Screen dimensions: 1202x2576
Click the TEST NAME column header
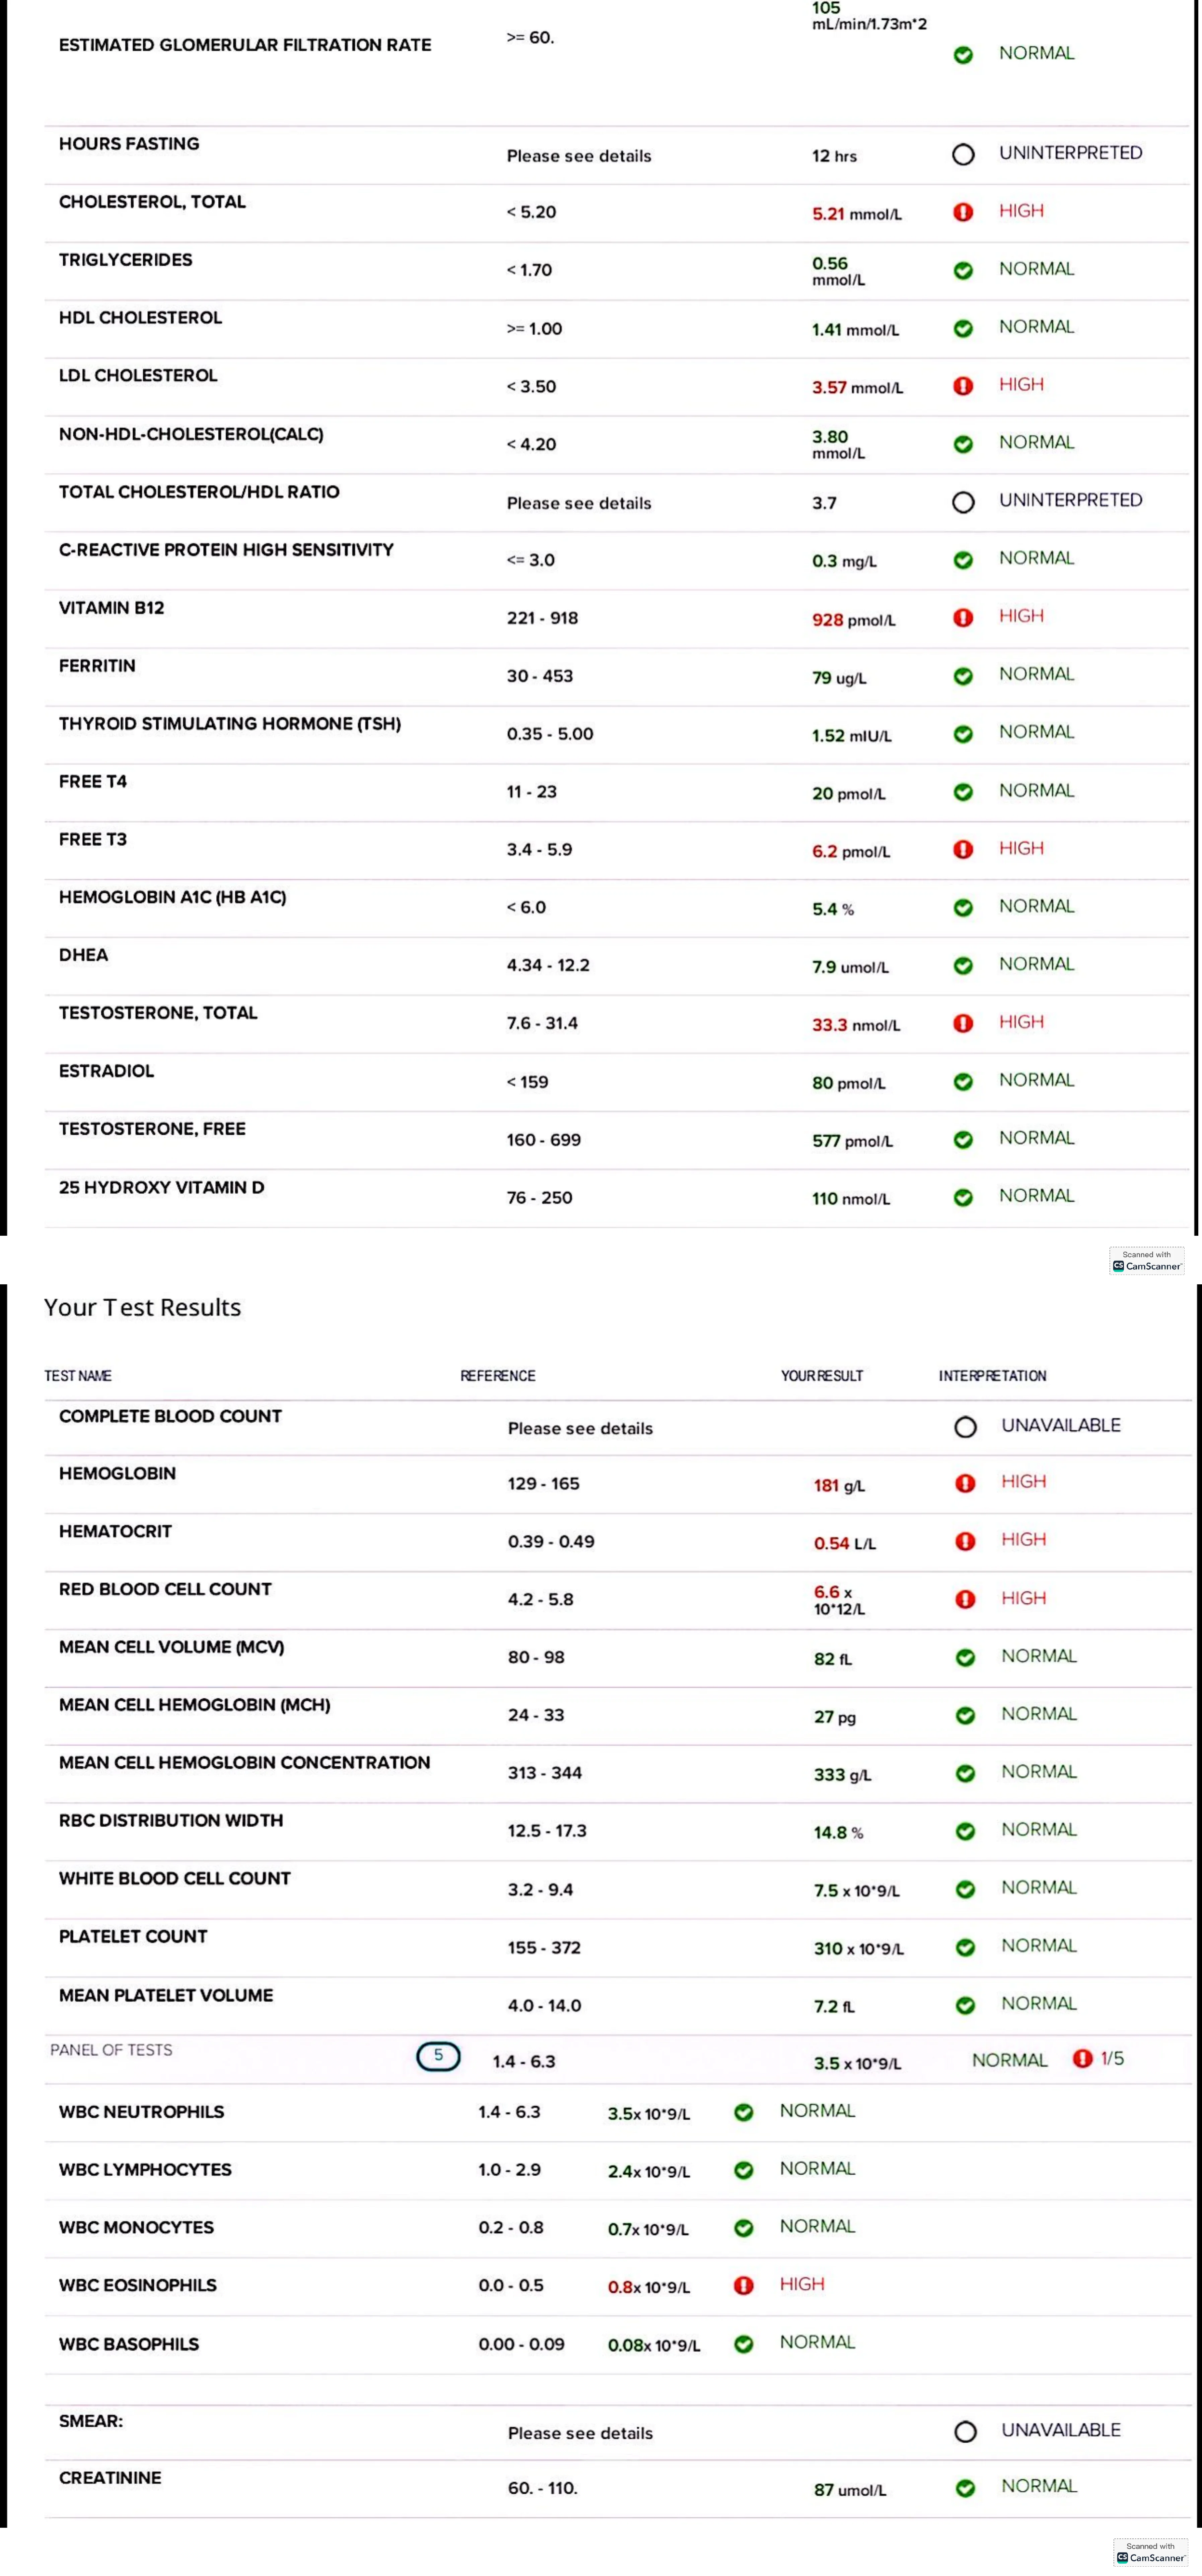[x=78, y=1376]
